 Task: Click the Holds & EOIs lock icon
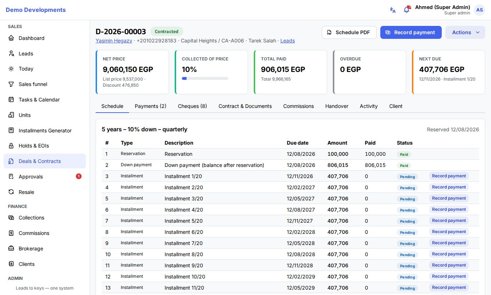pyautogui.click(x=11, y=146)
